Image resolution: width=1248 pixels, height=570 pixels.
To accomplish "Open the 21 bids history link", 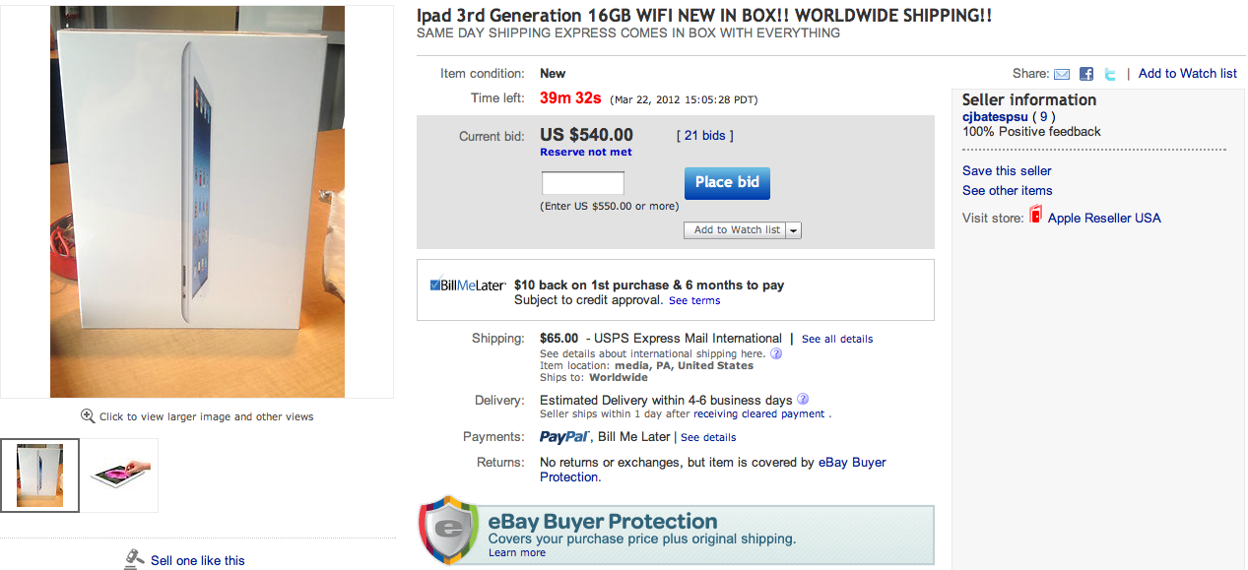I will click(x=704, y=135).
